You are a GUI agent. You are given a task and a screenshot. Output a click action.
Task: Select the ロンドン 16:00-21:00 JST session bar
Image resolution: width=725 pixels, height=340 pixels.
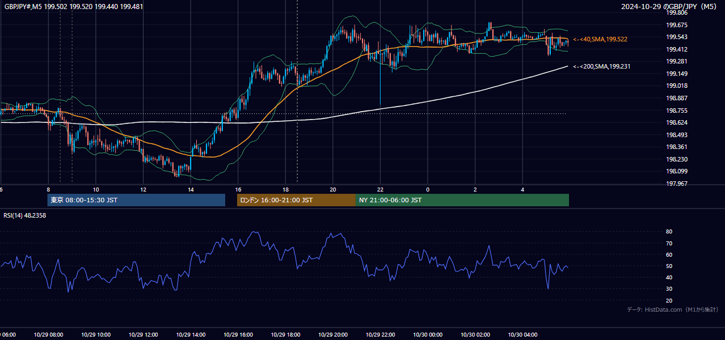296,200
